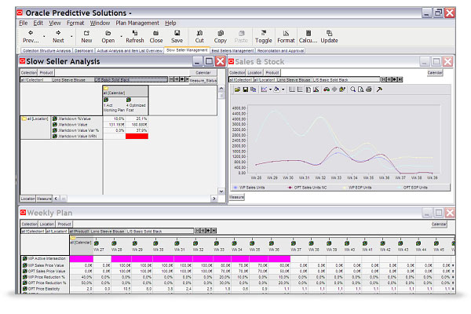Click the magnifier zoom icon in chart toolbar
Image resolution: width=471 pixels, height=314 pixels.
coord(352,89)
